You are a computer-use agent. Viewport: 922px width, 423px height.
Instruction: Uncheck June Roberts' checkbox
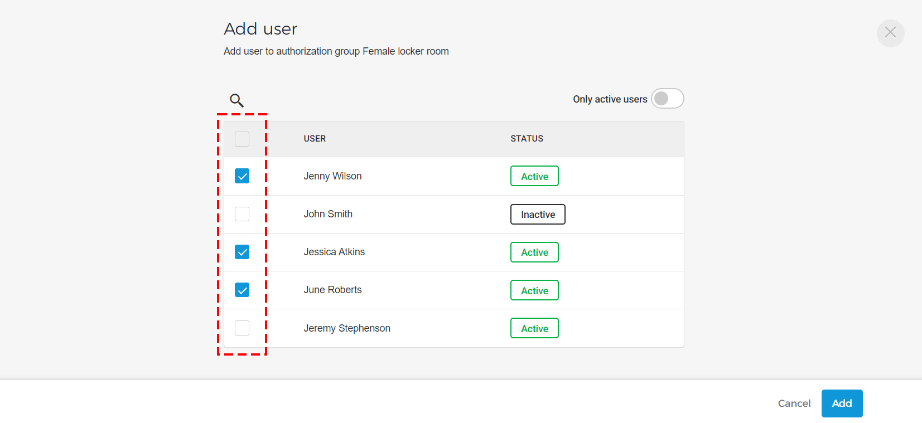click(x=242, y=290)
